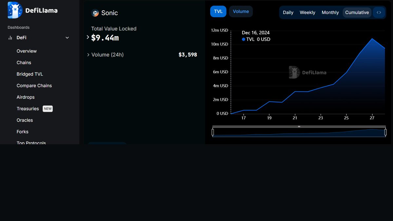The width and height of the screenshot is (393, 221).
Task: Click the DeFi bar-chart icon in sidebar
Action: click(10, 38)
